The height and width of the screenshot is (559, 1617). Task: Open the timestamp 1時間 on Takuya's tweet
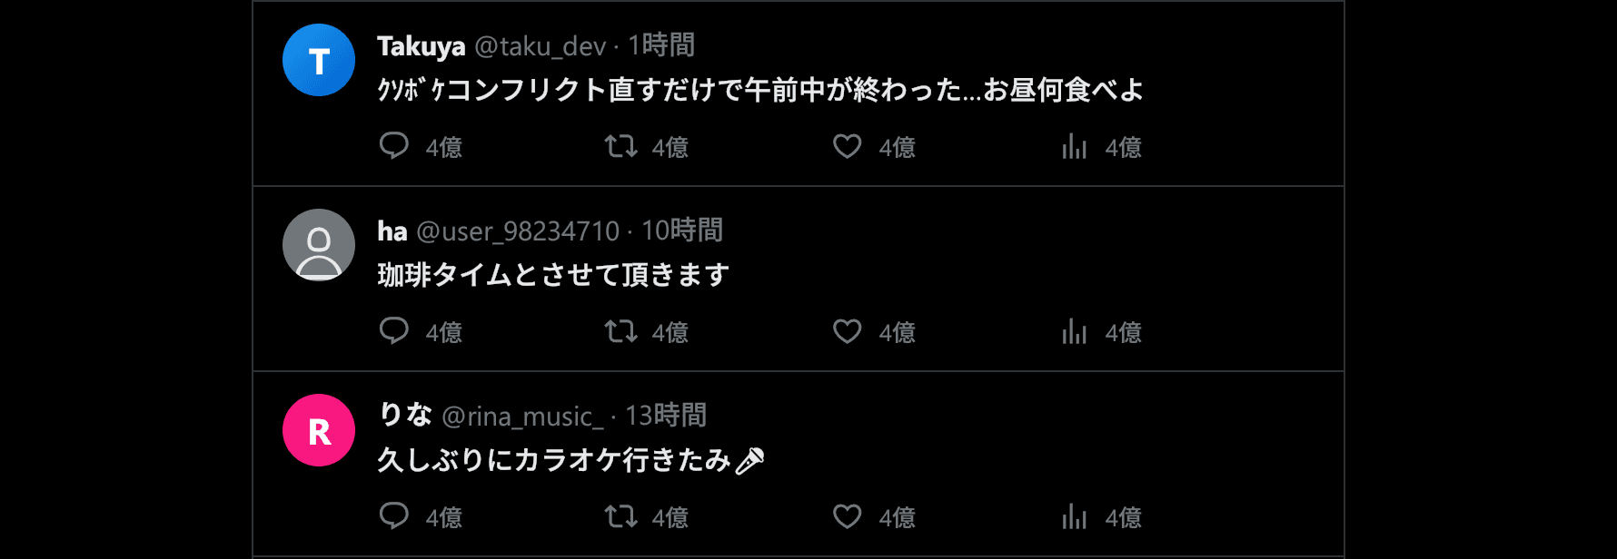[661, 44]
